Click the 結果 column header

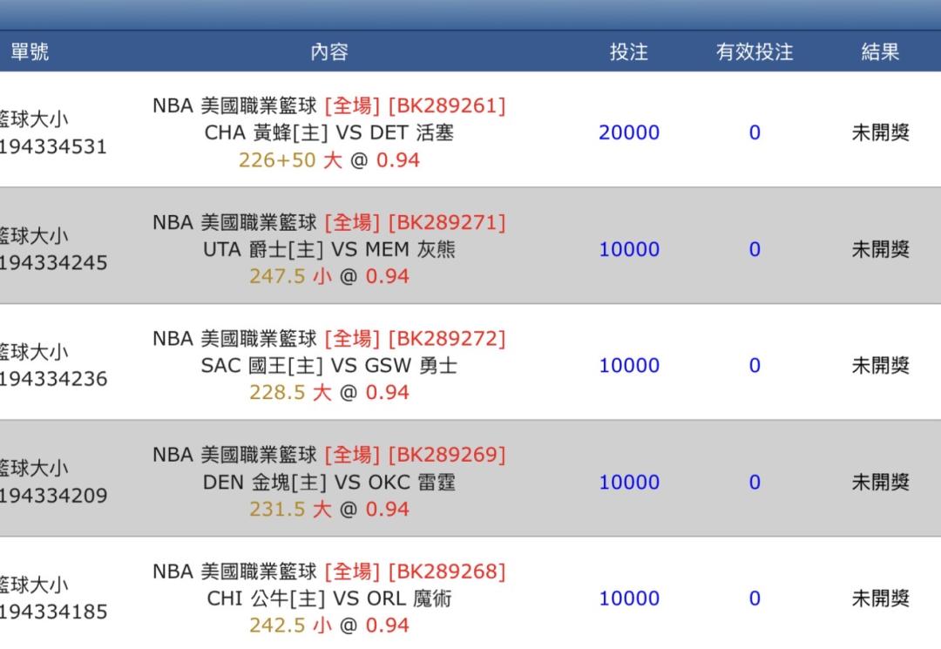(880, 52)
